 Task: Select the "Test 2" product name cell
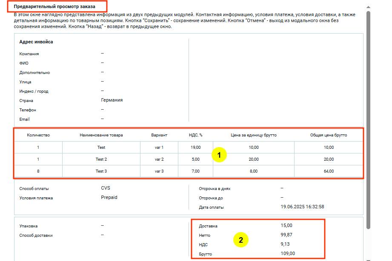(101, 159)
